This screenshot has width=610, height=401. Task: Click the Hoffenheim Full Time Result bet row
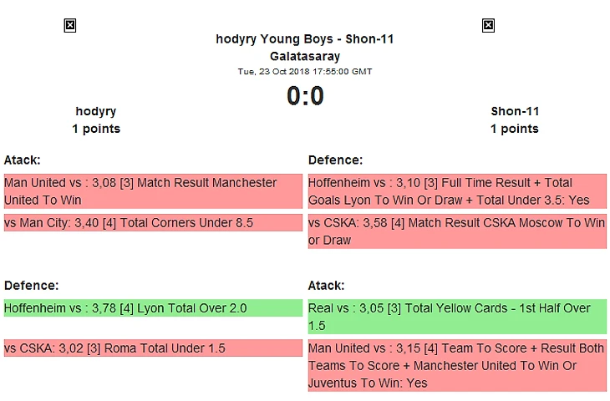(x=457, y=191)
